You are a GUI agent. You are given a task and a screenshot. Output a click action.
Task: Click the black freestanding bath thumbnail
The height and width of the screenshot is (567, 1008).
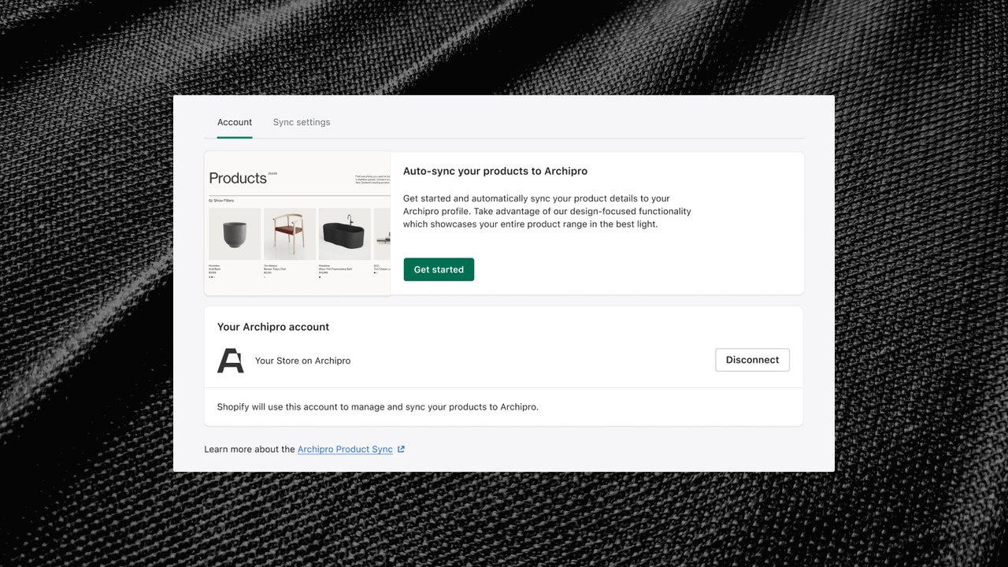343,233
